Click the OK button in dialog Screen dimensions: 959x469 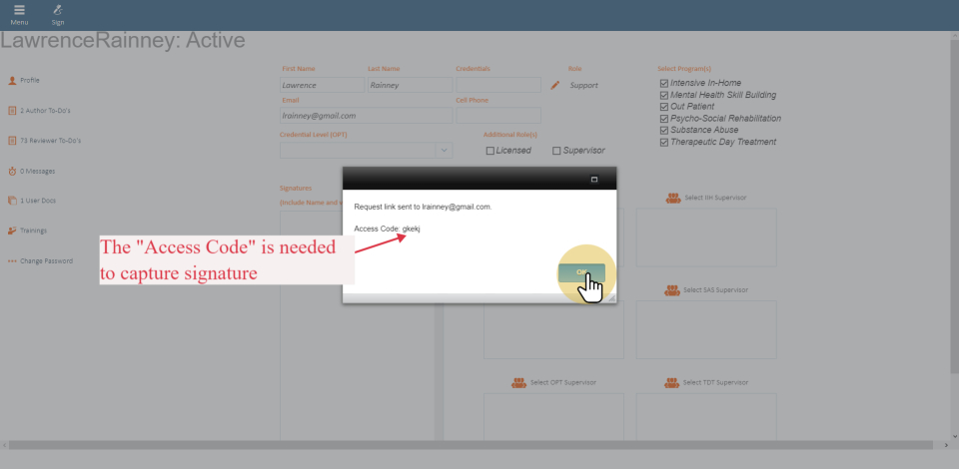582,272
